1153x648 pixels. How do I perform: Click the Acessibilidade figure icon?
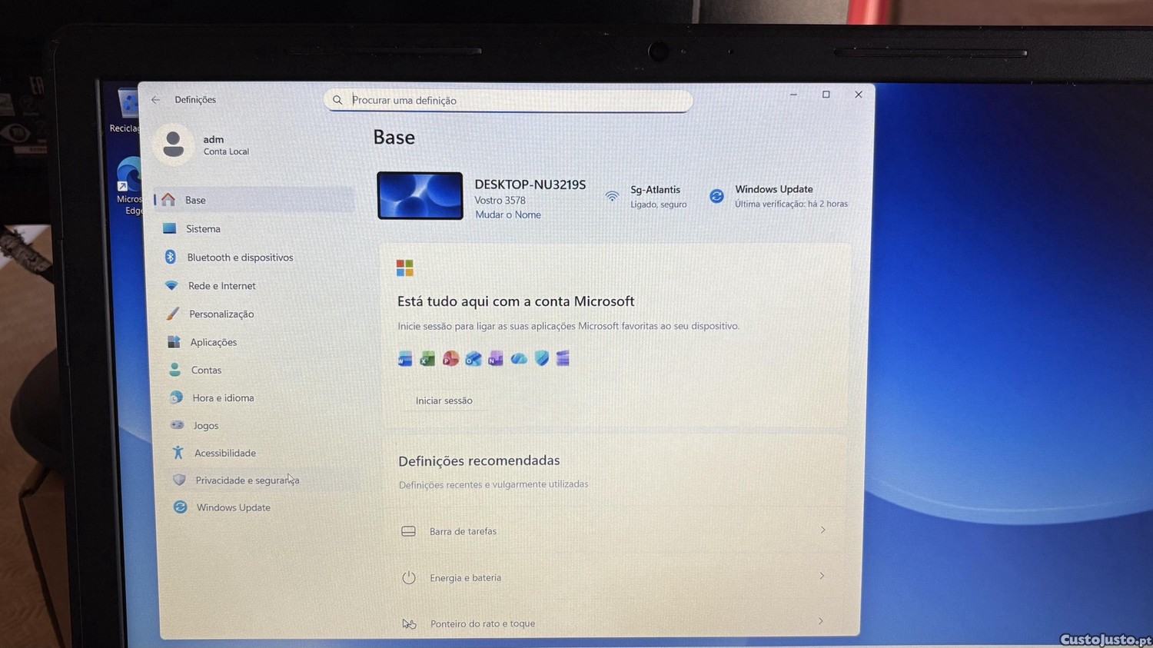pos(178,453)
